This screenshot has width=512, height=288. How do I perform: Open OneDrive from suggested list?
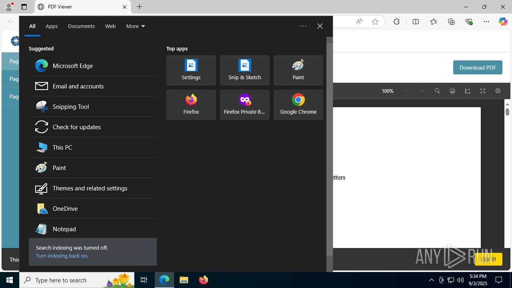pyautogui.click(x=92, y=208)
